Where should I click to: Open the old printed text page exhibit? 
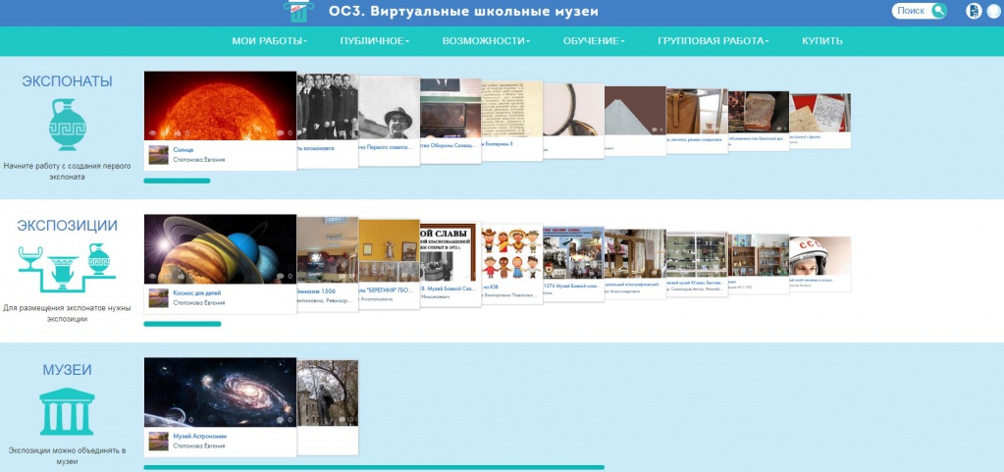pyautogui.click(x=511, y=109)
